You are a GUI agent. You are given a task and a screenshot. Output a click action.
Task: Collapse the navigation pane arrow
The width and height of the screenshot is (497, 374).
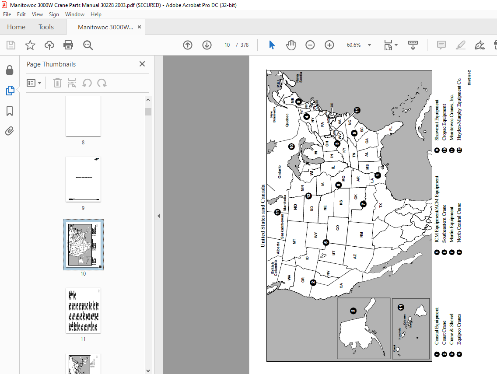click(159, 216)
